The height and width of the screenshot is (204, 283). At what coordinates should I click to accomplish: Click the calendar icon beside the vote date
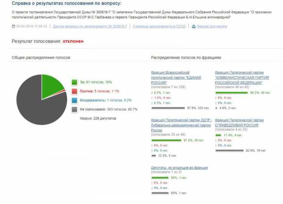point(13,26)
